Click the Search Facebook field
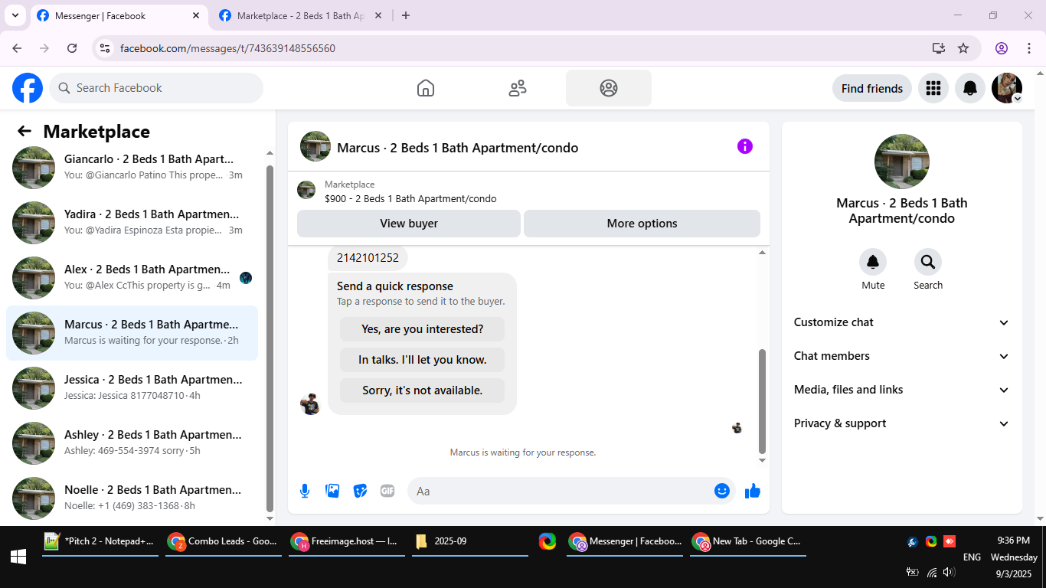Screen dimensions: 1046x588 [156, 88]
